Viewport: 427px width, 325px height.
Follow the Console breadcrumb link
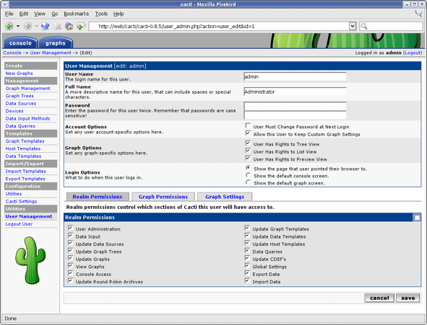click(x=12, y=53)
